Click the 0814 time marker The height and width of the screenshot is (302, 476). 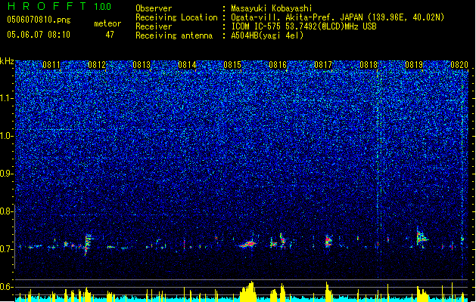coord(187,65)
